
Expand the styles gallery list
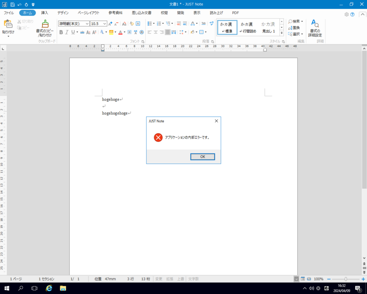coord(281,33)
